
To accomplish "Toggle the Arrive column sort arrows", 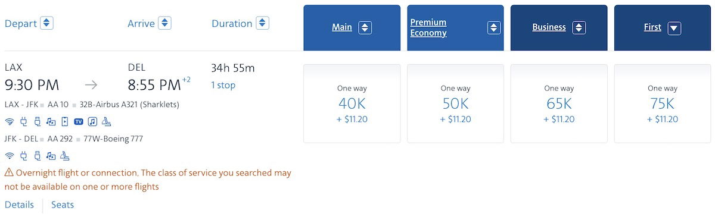I will coord(165,23).
